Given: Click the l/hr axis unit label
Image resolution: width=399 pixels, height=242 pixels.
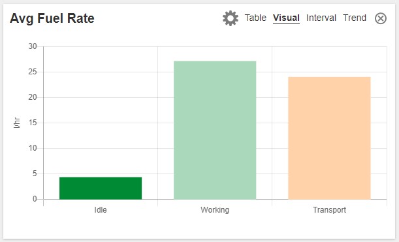Looking at the screenshot, I should [16, 123].
